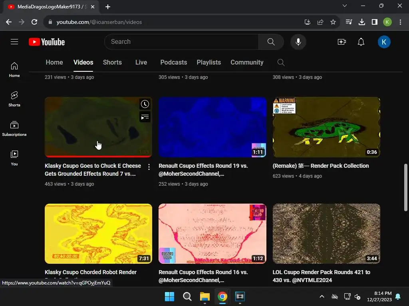The width and height of the screenshot is (409, 306).
Task: Click the "623 views" text
Action: pos(283,176)
